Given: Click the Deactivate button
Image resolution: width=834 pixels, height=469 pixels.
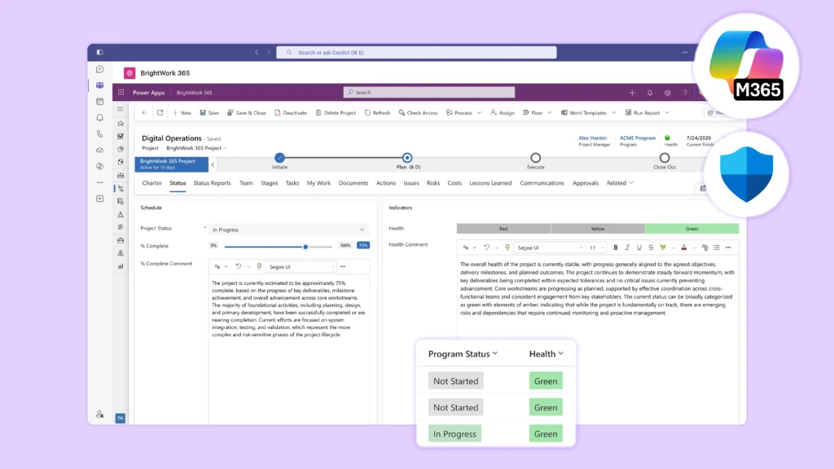Looking at the screenshot, I should pos(291,112).
